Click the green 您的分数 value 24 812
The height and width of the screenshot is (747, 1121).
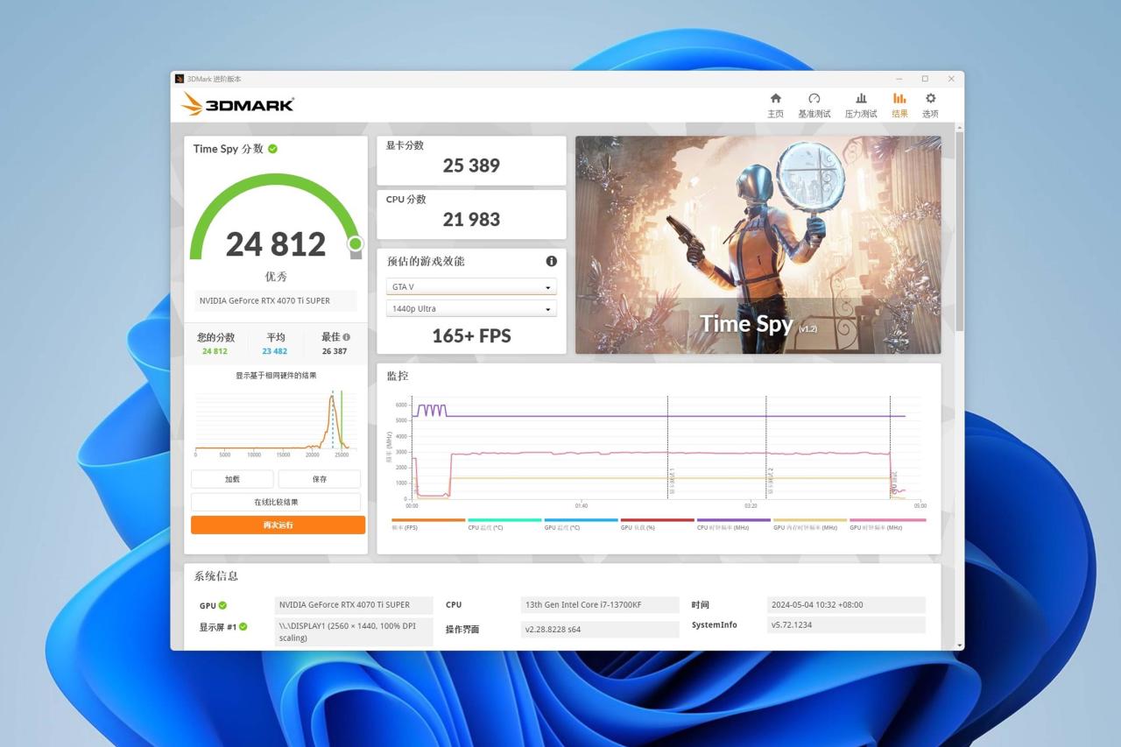(x=215, y=351)
